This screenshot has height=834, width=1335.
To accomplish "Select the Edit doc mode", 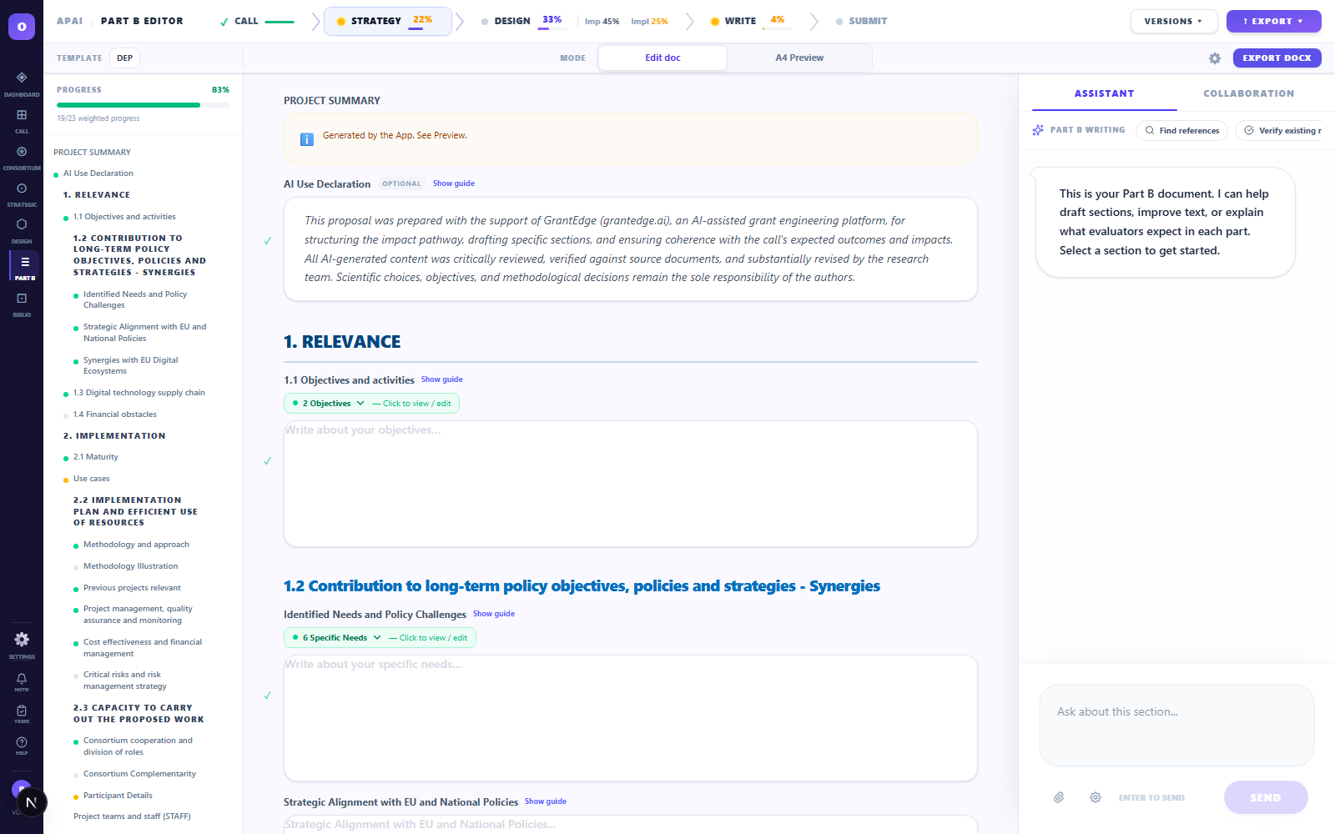I will pos(662,58).
